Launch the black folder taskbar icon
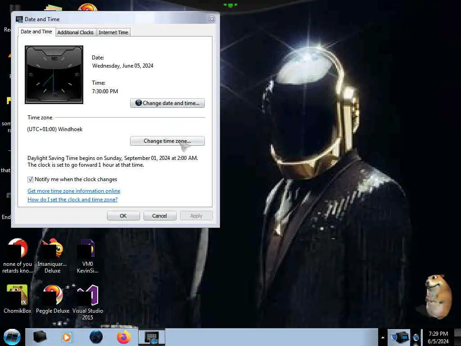This screenshot has height=346, width=461. [40, 337]
